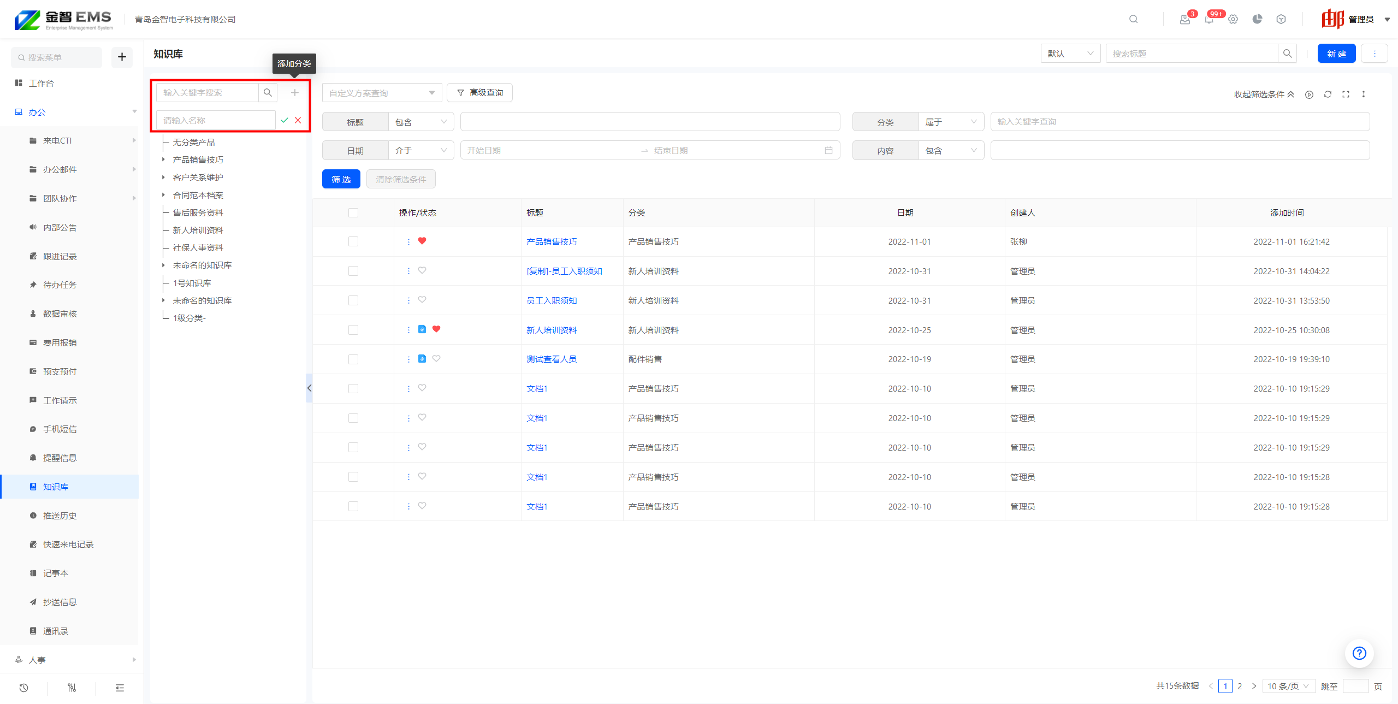1398x704 pixels.
Task: Click the red heart on 产品销售技巧 row
Action: click(x=422, y=241)
